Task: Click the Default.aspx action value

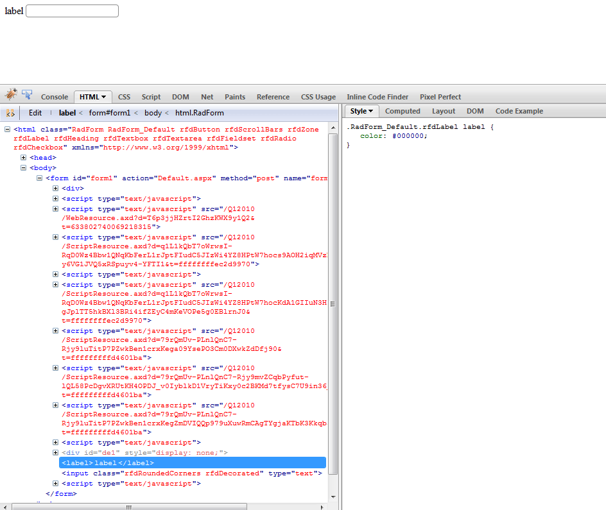Action: 185,178
